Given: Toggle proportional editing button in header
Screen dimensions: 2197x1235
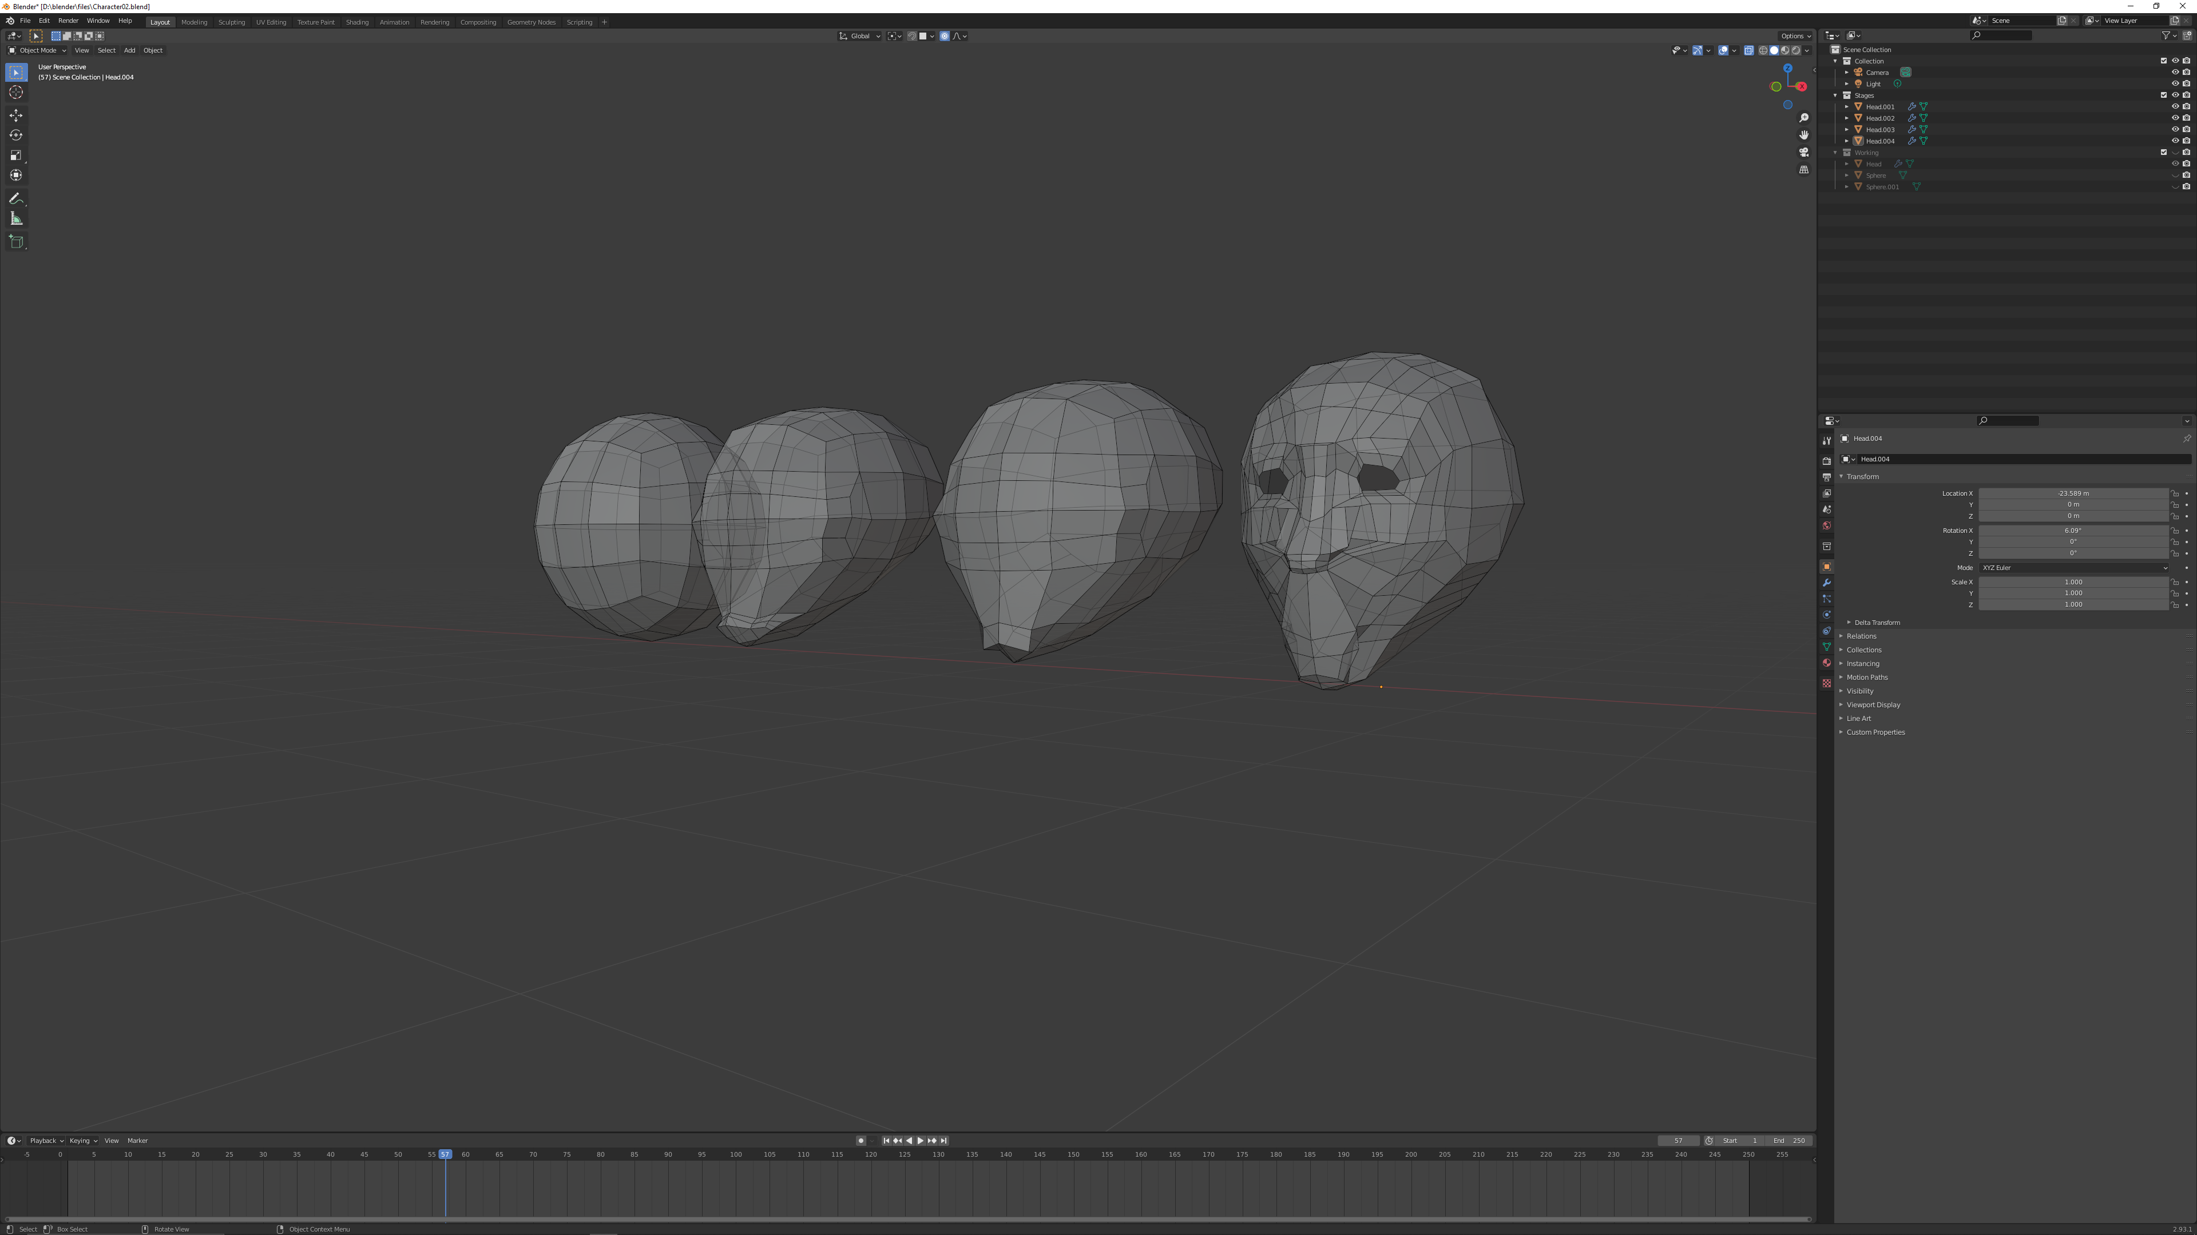Looking at the screenshot, I should pos(944,36).
